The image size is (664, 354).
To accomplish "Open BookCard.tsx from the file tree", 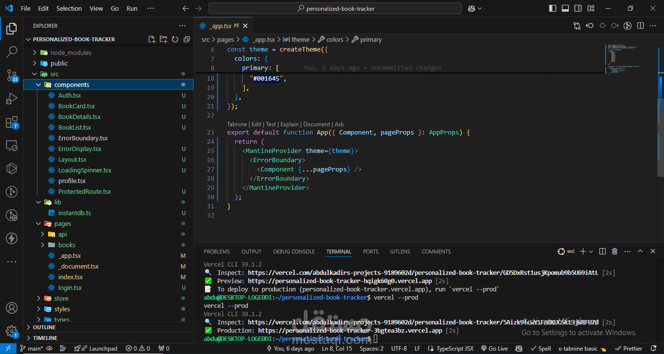I will pyautogui.click(x=76, y=106).
